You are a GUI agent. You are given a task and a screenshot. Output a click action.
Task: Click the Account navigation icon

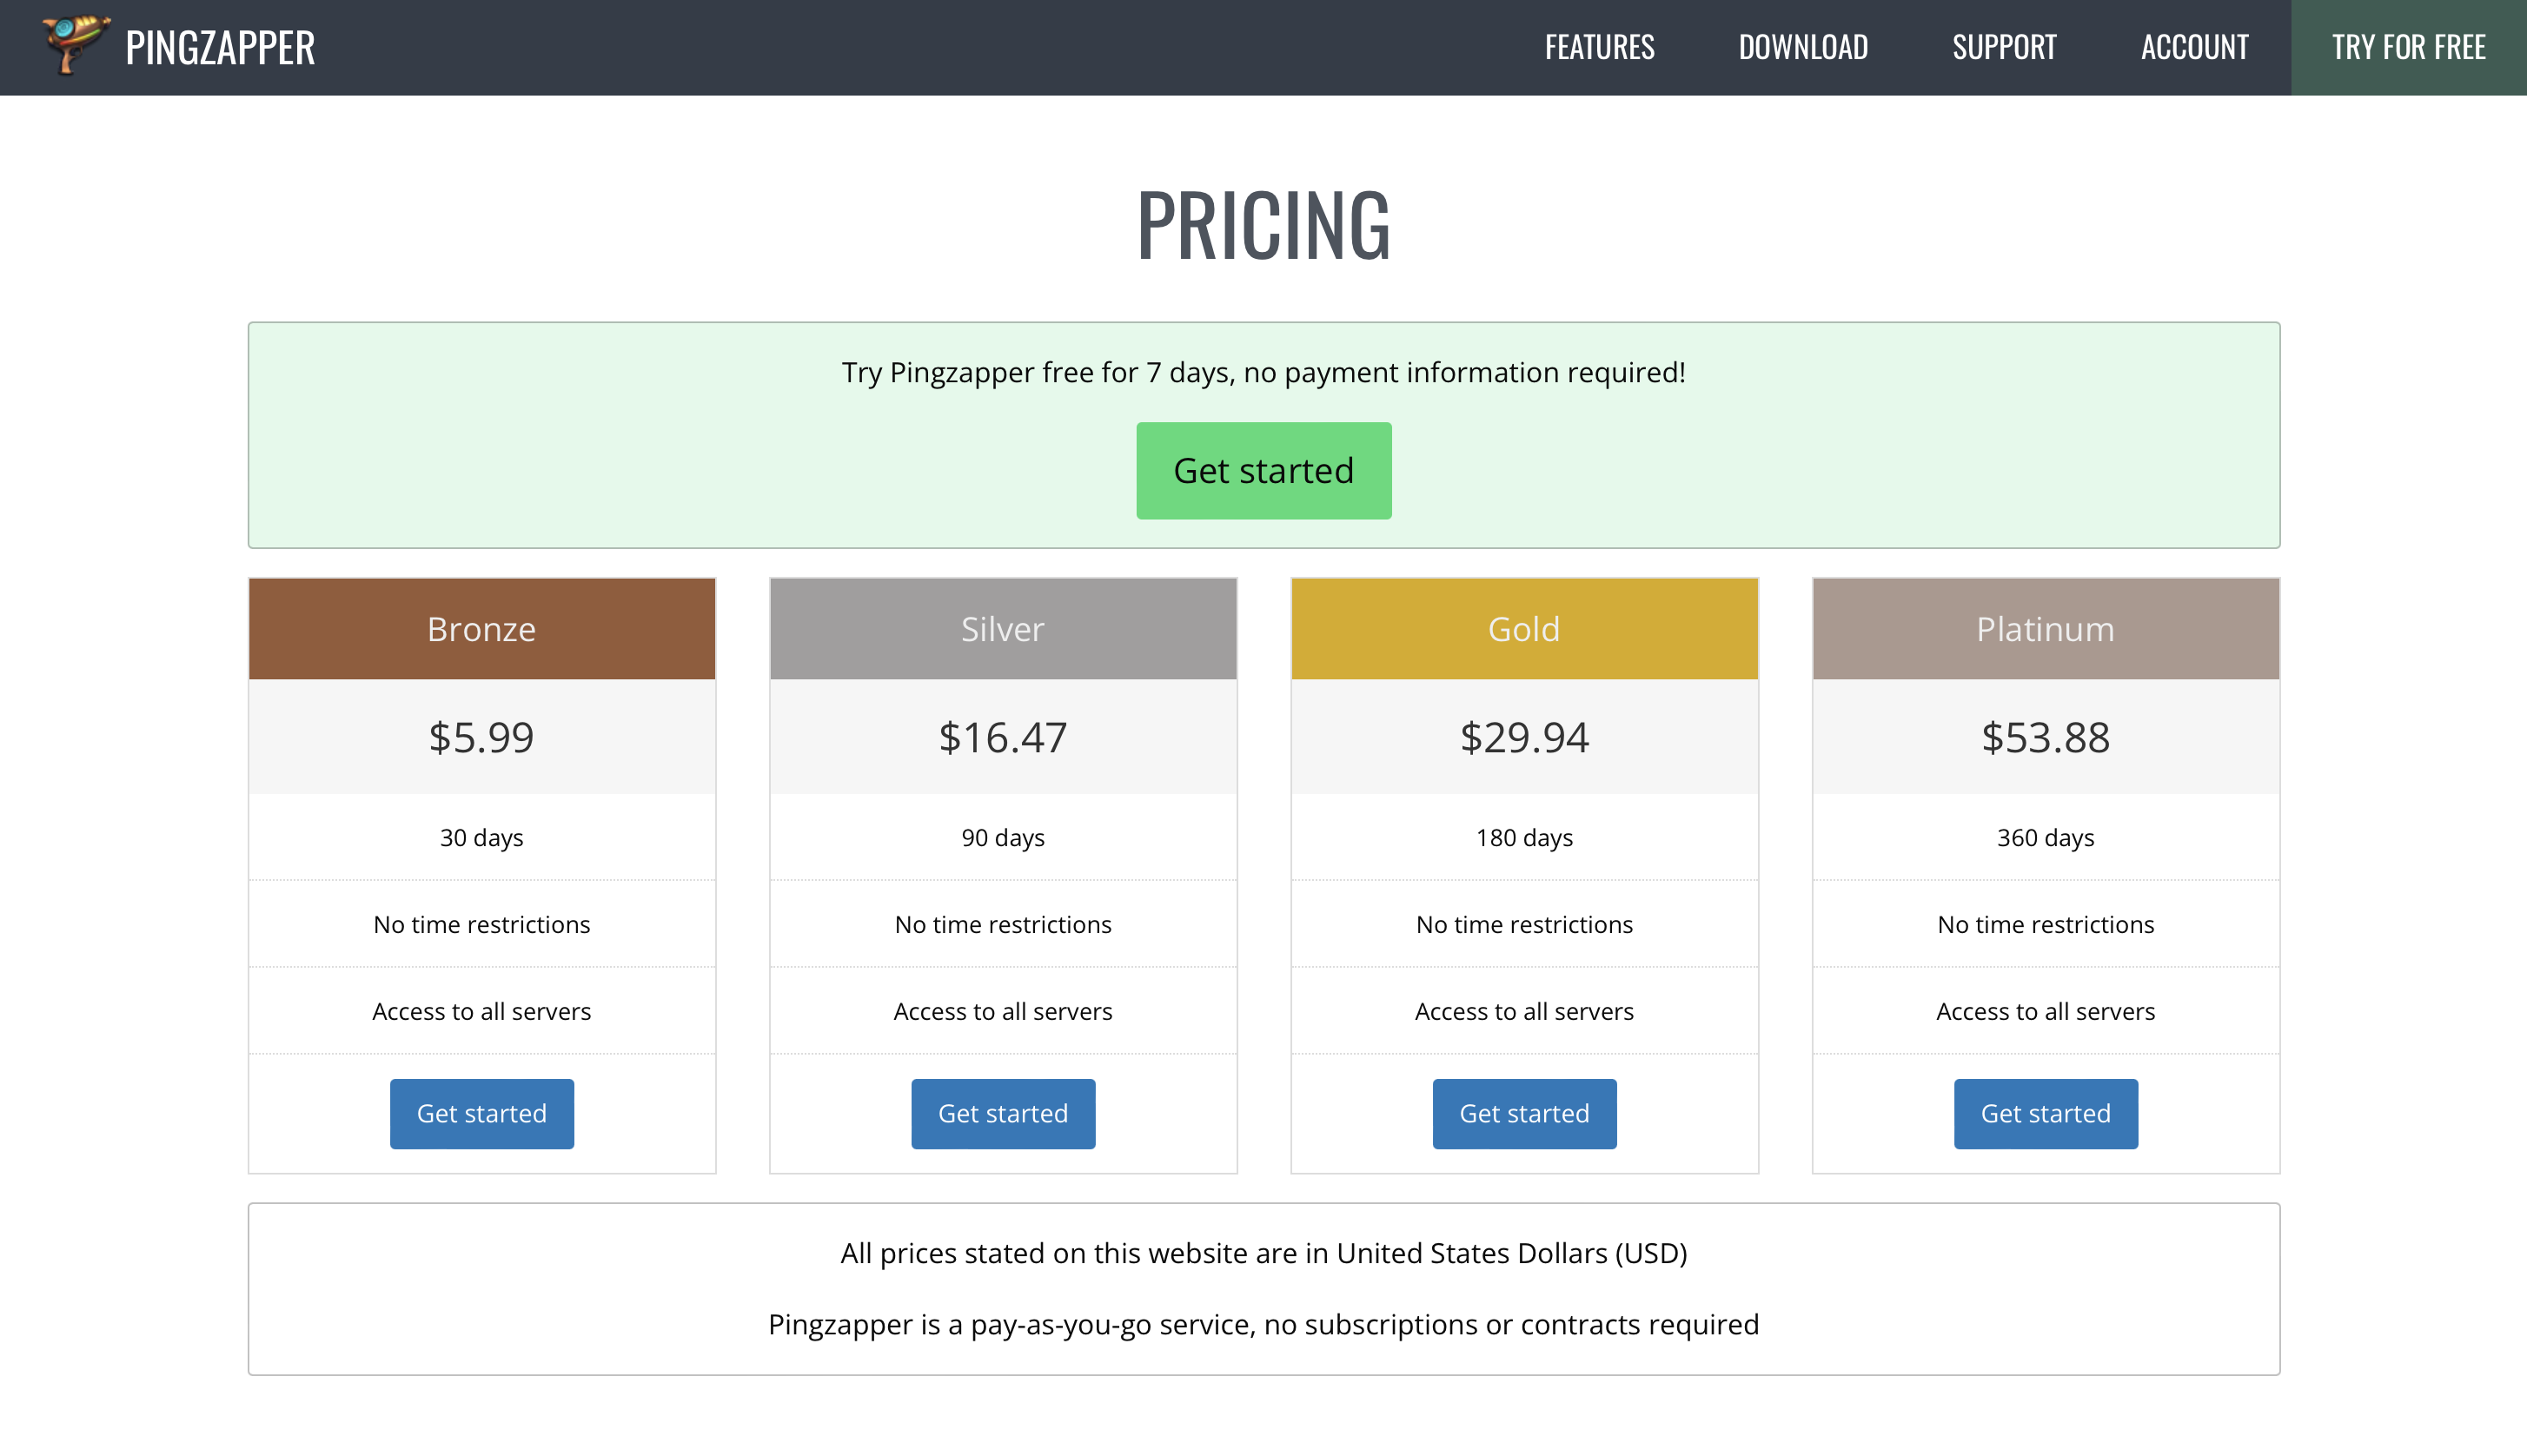2194,47
